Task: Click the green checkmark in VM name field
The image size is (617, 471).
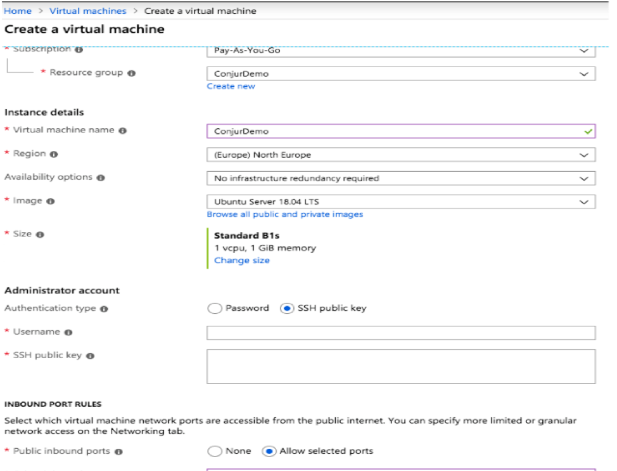Action: coord(588,131)
